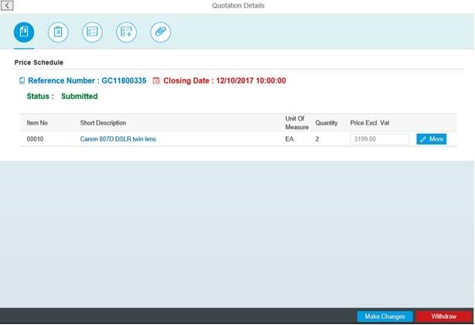475x325 pixels.
Task: Click the Unit Of Measure column header
Action: pos(296,123)
